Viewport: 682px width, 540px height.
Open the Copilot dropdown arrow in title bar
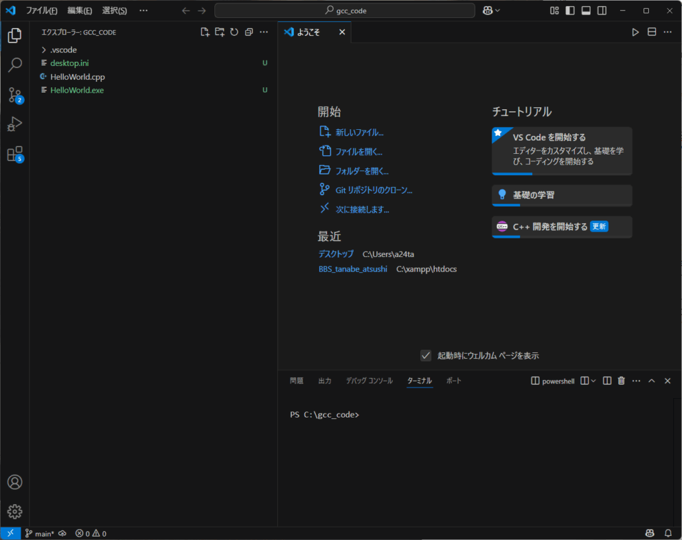[x=498, y=11]
